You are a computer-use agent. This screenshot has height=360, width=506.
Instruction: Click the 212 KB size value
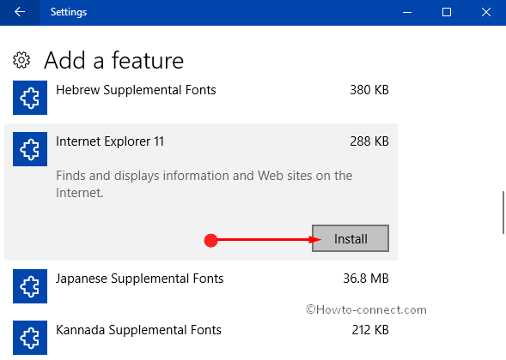(370, 330)
